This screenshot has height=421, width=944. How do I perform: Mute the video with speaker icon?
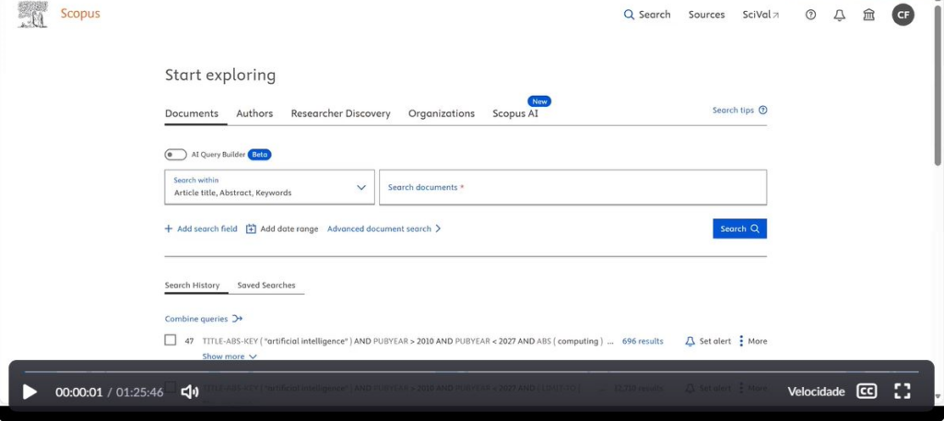click(190, 392)
